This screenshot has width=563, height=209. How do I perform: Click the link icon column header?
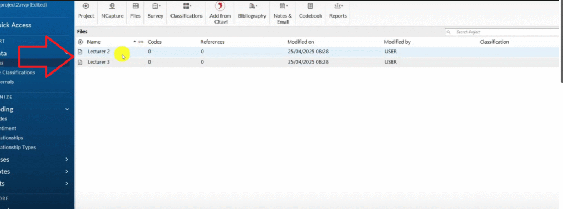(x=141, y=42)
